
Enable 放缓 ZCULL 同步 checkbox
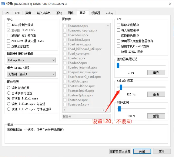point(118,52)
